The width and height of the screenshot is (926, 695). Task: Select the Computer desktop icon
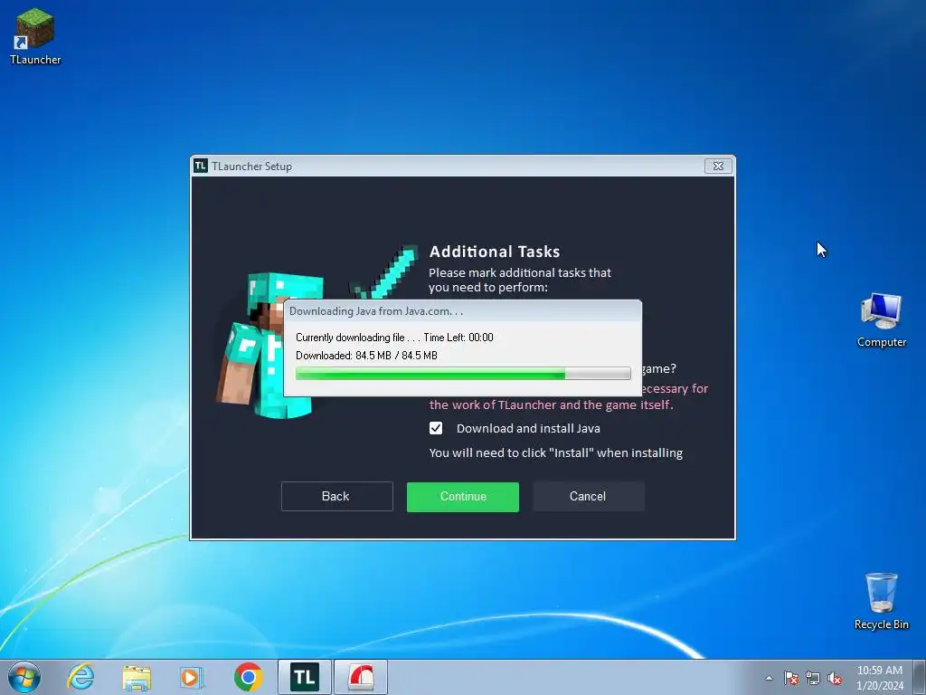[881, 319]
